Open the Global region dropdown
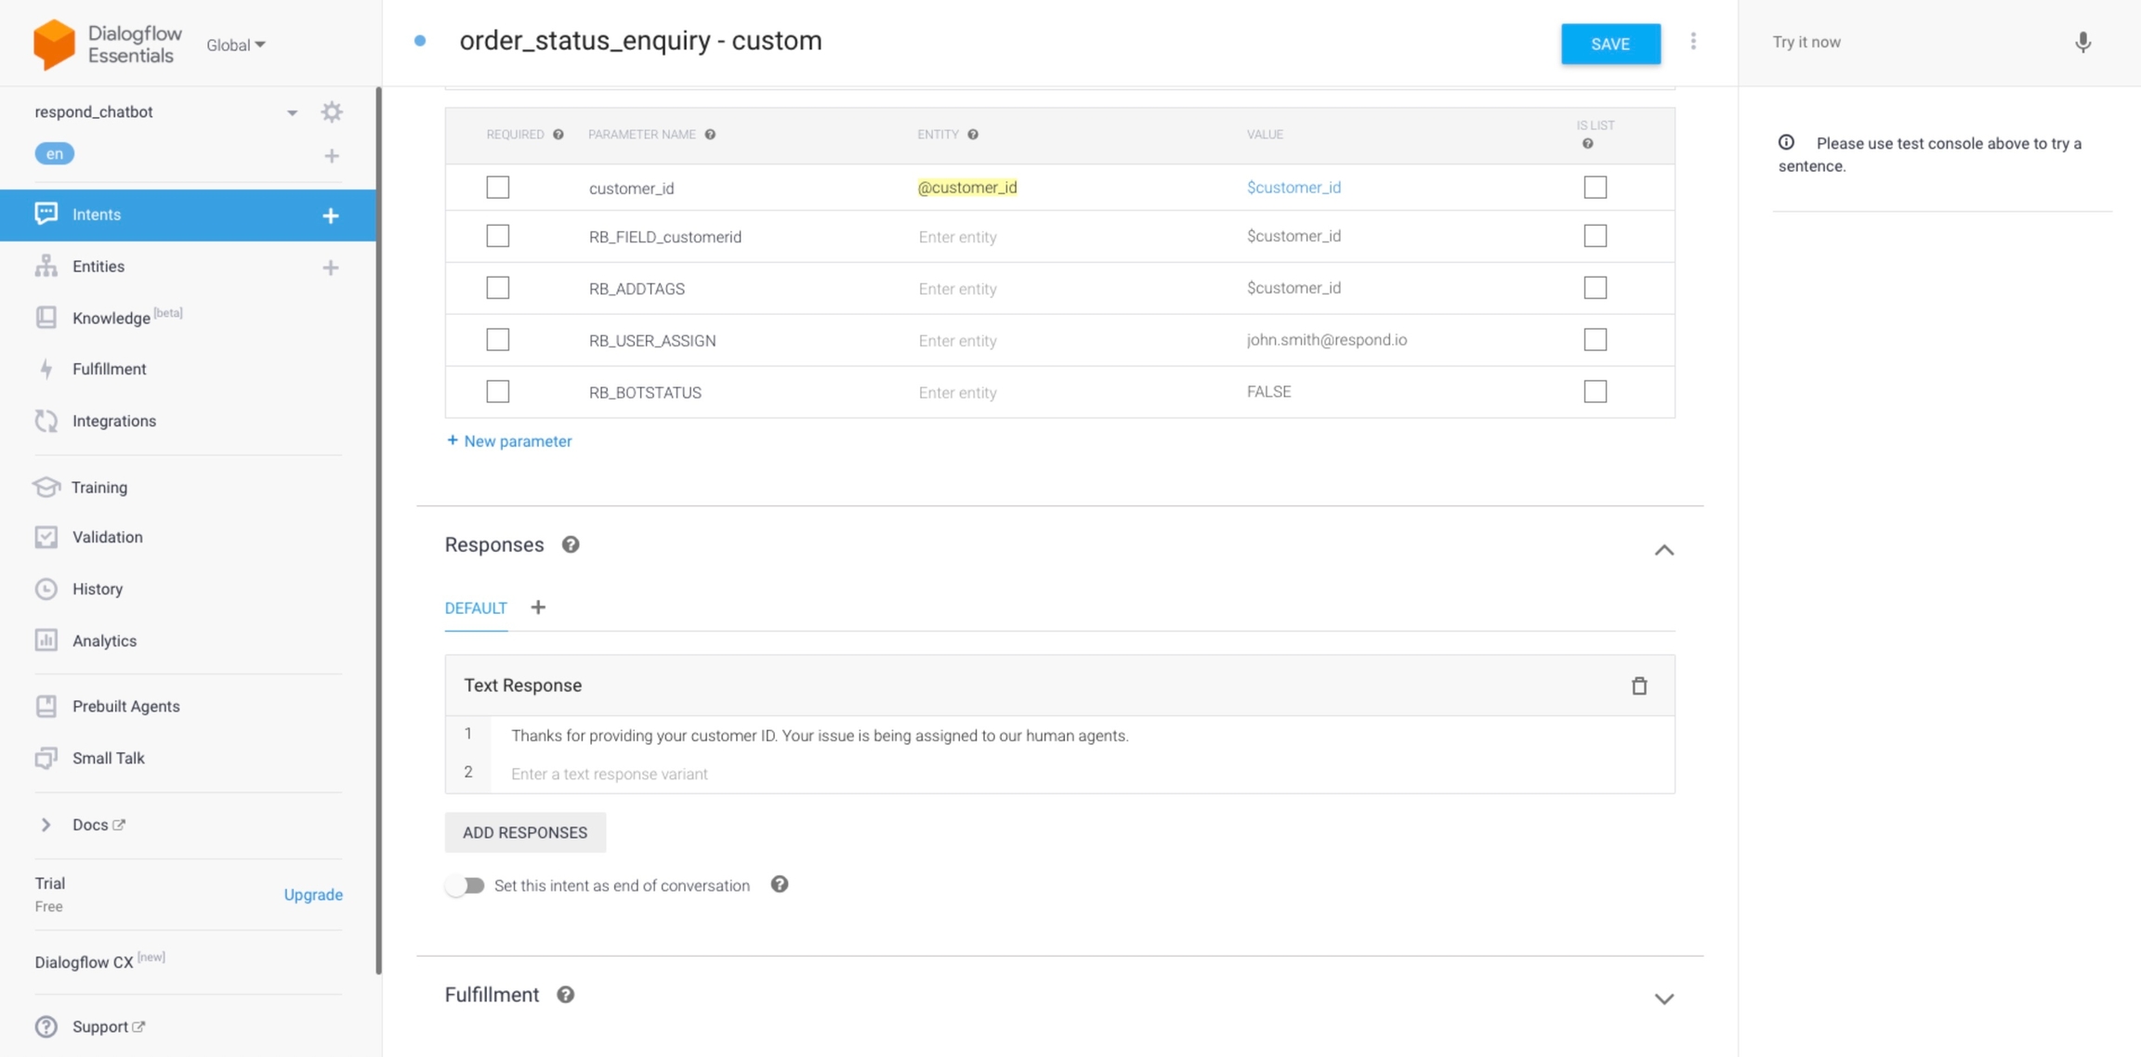This screenshot has width=2141, height=1057. coord(234,44)
